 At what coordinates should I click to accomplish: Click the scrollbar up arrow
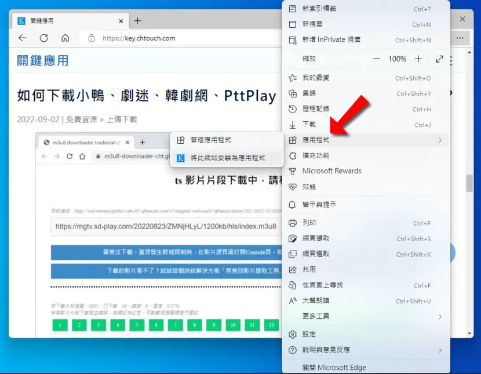pyautogui.click(x=469, y=53)
